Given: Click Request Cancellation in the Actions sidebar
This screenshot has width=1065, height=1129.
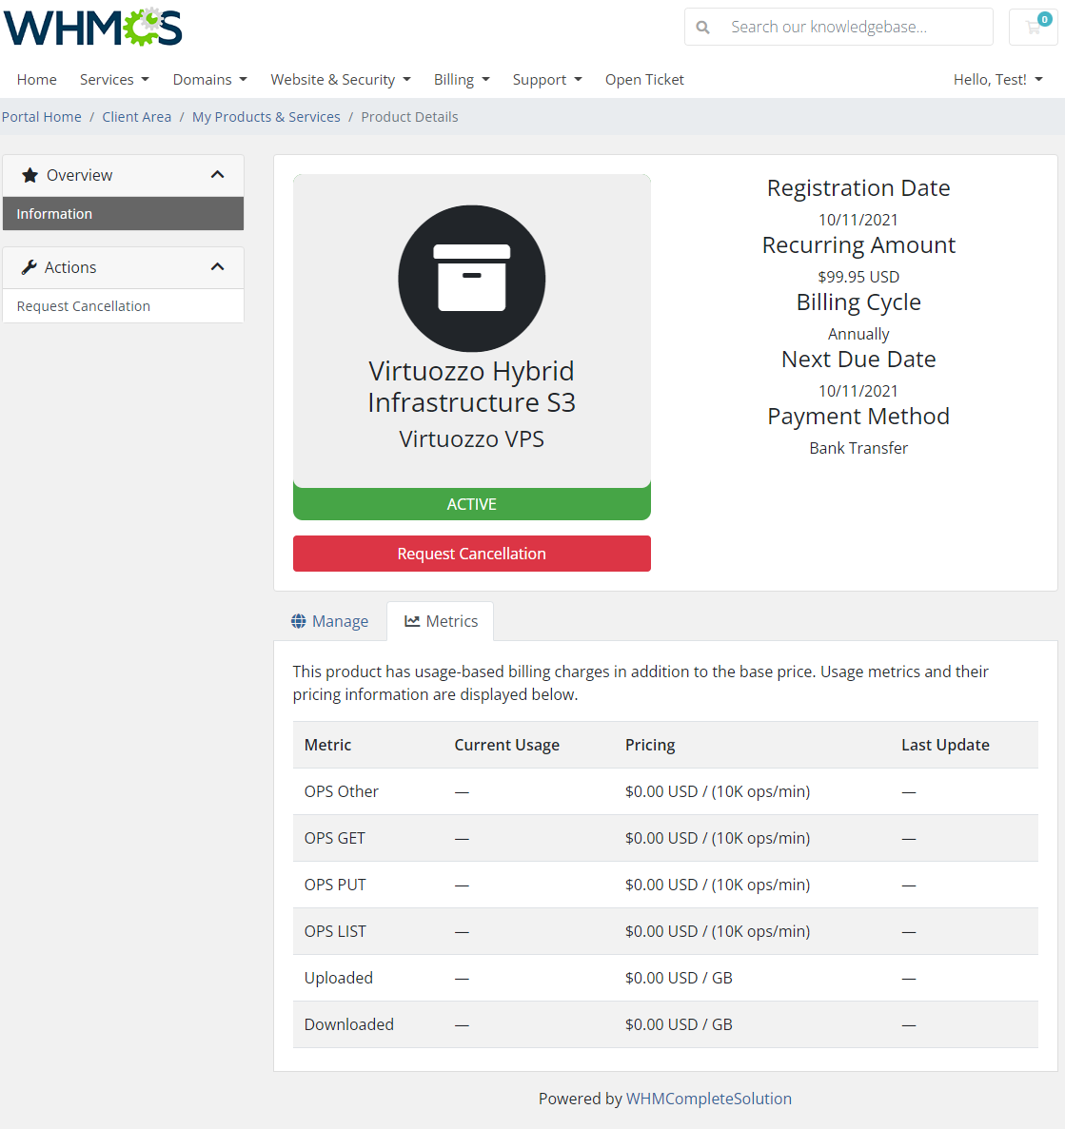Looking at the screenshot, I should click(123, 306).
